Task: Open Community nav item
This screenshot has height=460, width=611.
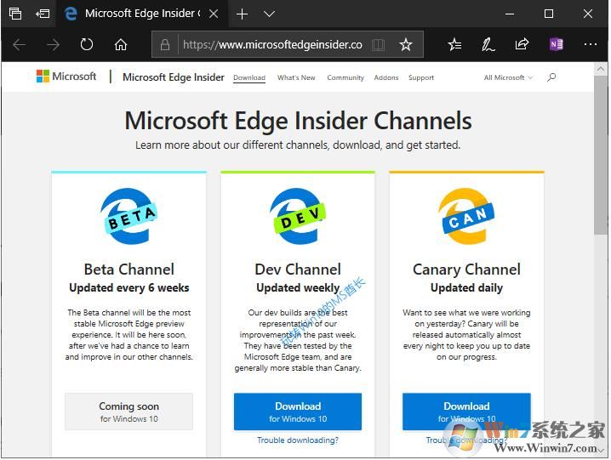Action: pos(345,77)
